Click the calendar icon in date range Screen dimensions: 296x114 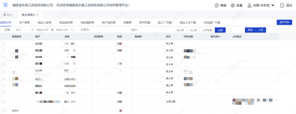33,30
